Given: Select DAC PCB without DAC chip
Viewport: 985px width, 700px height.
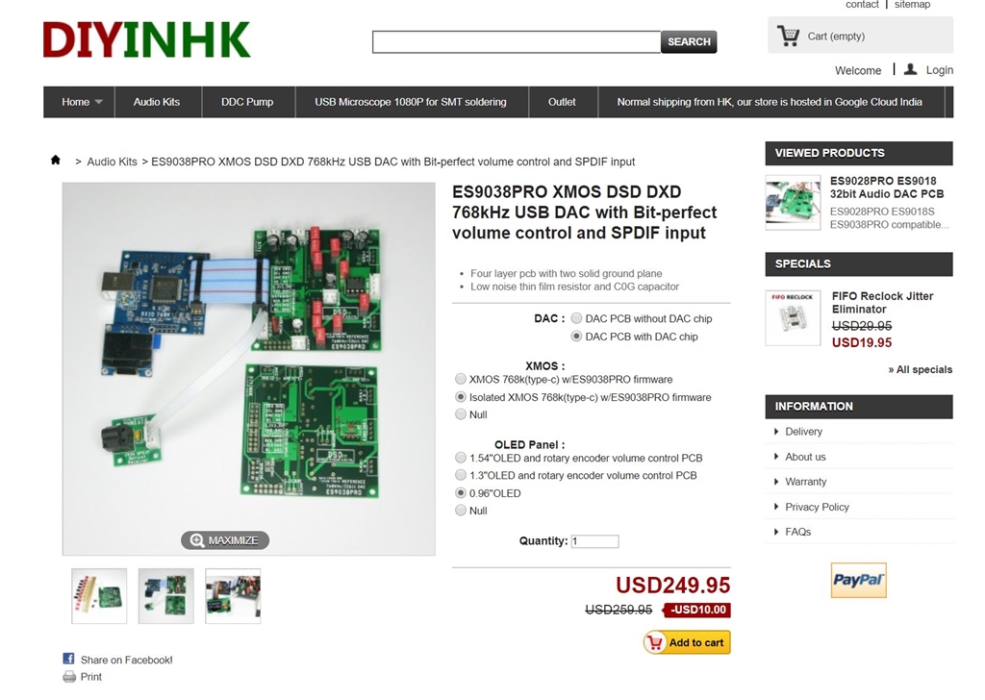Looking at the screenshot, I should 576,318.
